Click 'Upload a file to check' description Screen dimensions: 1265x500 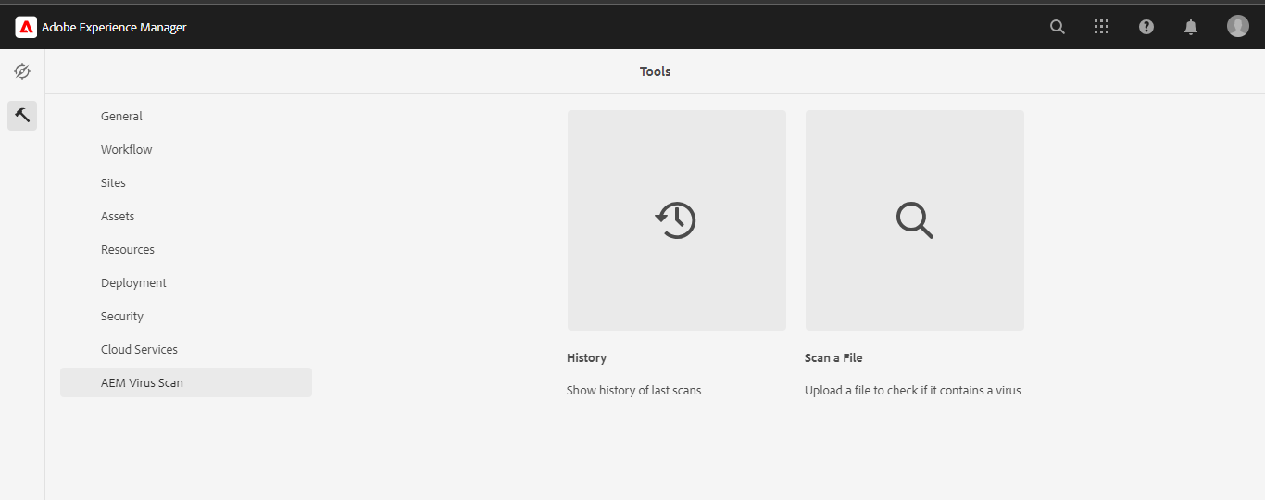pyautogui.click(x=913, y=390)
